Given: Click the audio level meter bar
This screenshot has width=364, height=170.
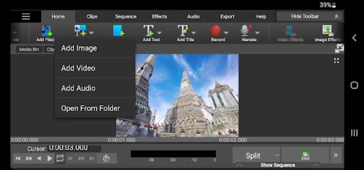Looking at the screenshot, I should coord(174,154).
